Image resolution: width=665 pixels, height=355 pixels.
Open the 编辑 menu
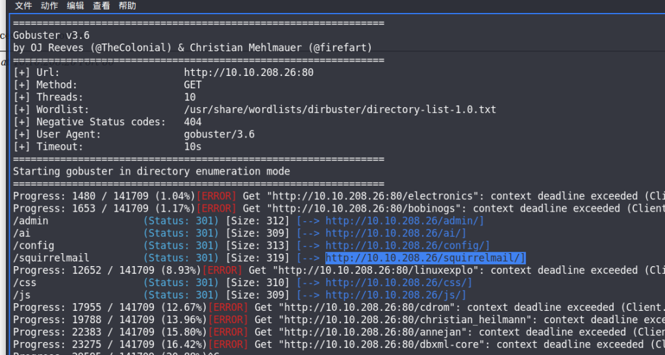[75, 5]
